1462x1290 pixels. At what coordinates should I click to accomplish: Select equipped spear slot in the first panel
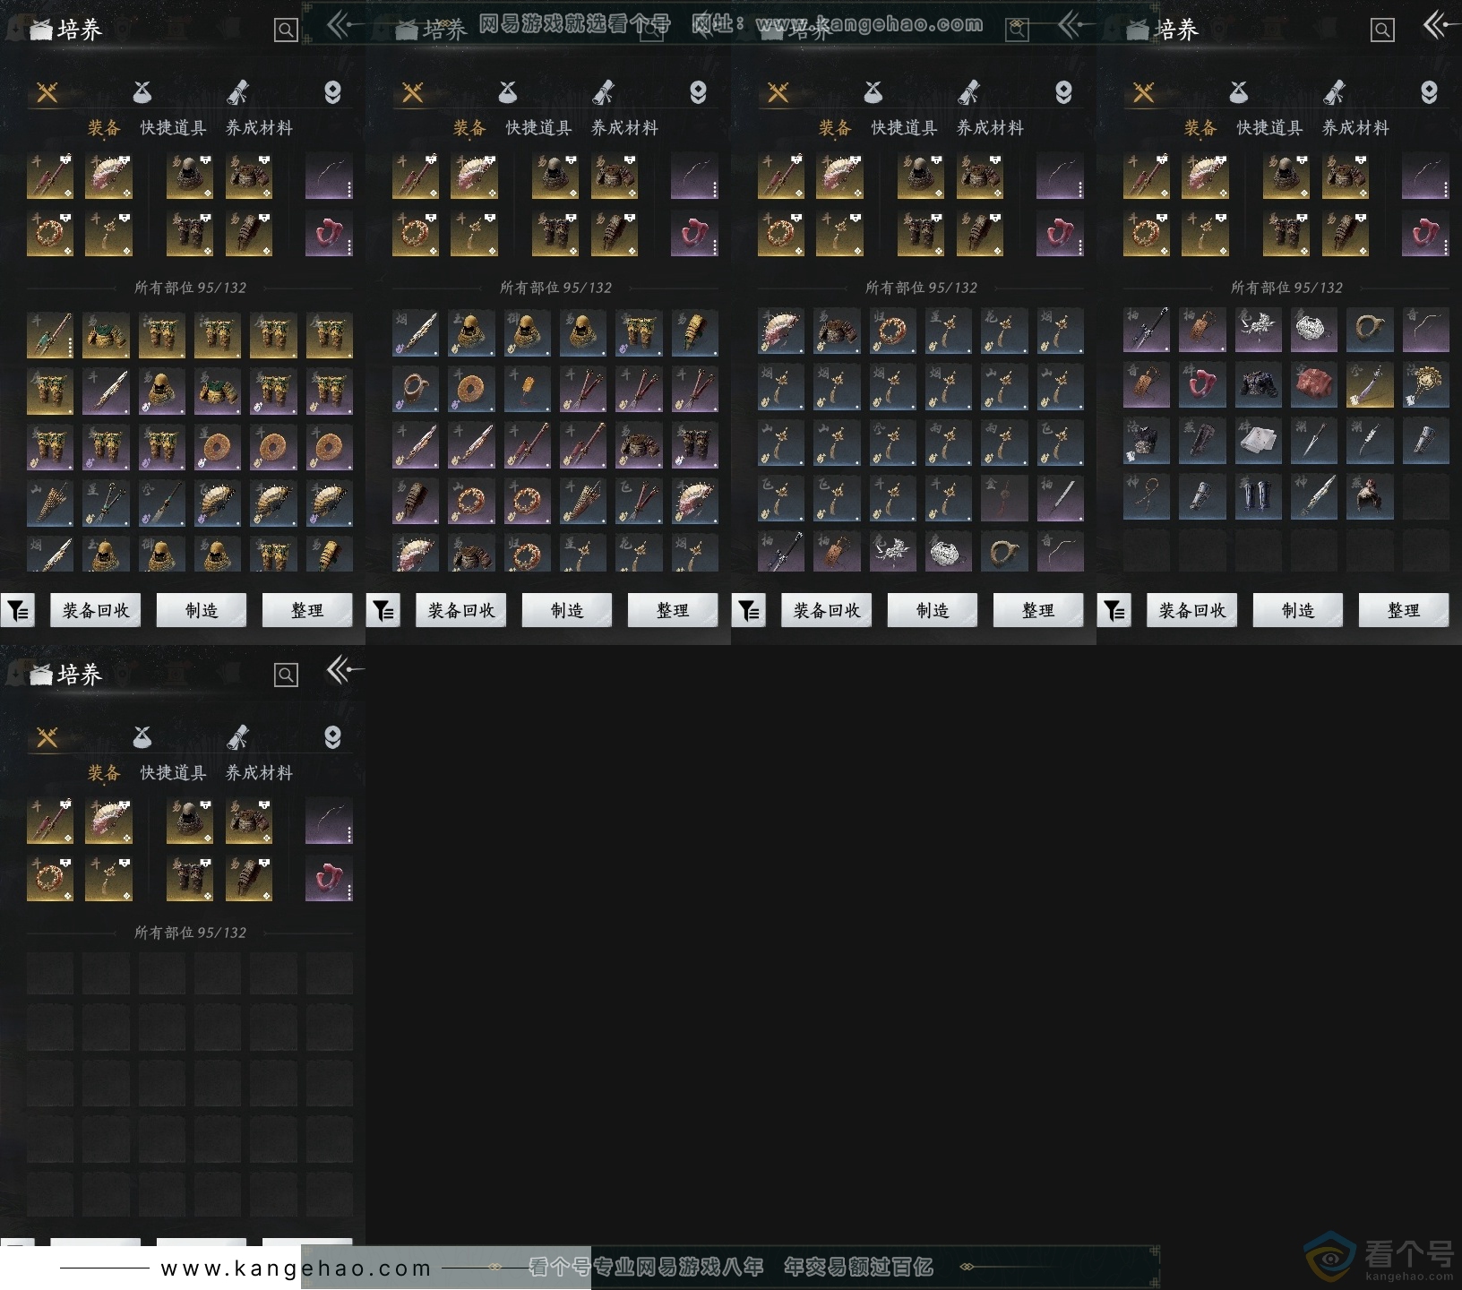[50, 176]
